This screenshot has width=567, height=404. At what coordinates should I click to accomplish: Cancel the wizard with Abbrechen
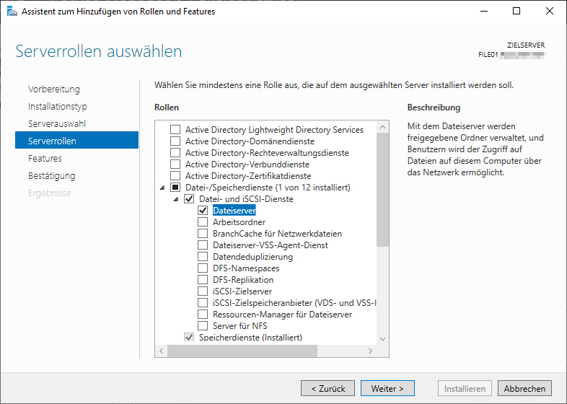point(524,388)
